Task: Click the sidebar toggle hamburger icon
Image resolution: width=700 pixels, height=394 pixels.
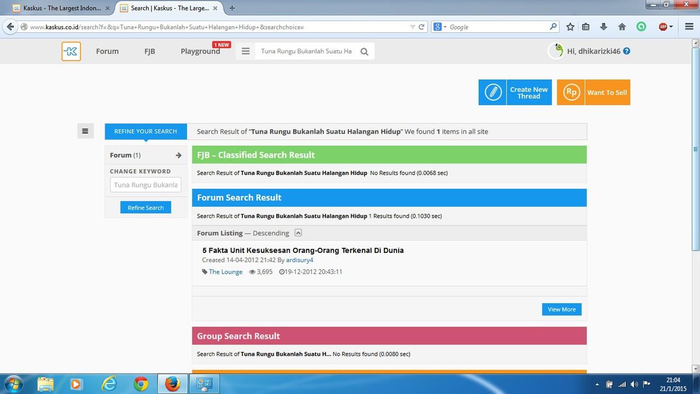Action: click(85, 131)
